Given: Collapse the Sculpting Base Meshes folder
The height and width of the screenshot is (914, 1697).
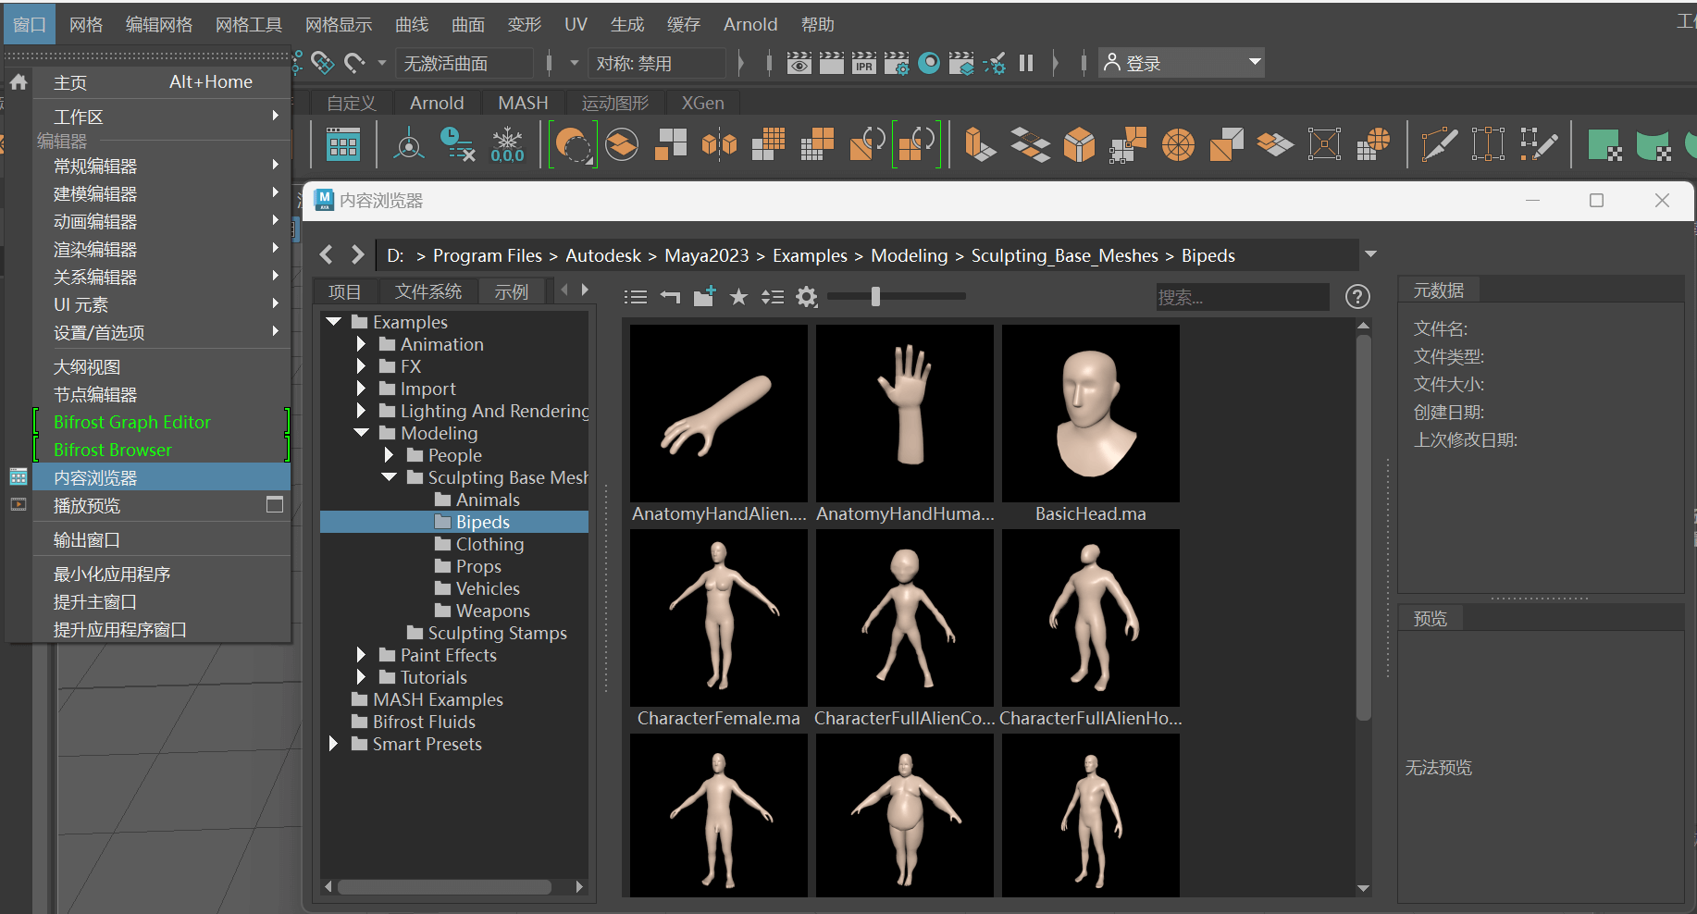Looking at the screenshot, I should pos(390,477).
